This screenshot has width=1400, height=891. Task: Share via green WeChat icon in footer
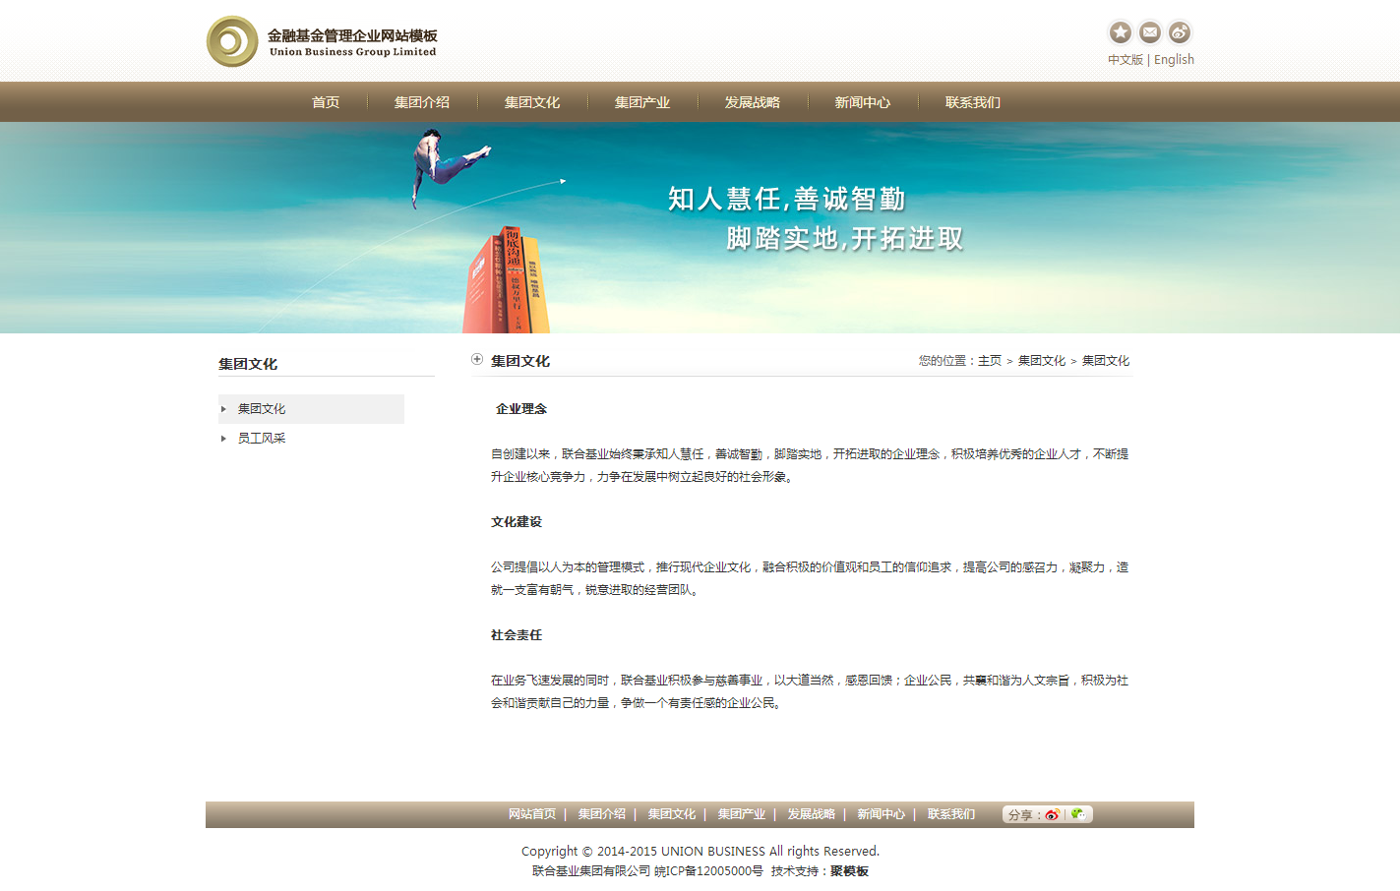1078,814
